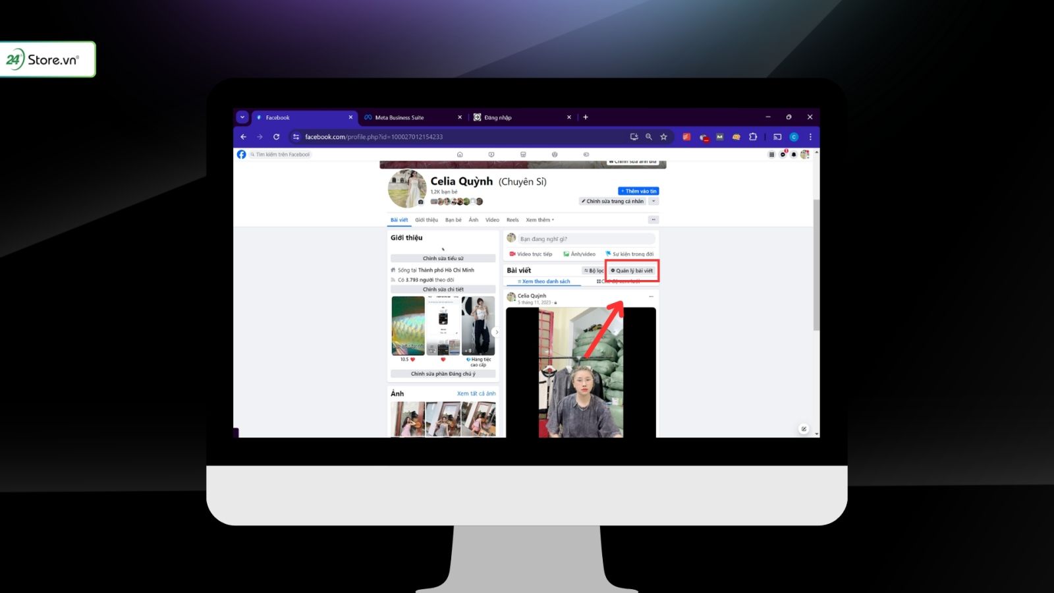Open Facebook Home from the top navigation
This screenshot has width=1054, height=593.
tap(460, 154)
